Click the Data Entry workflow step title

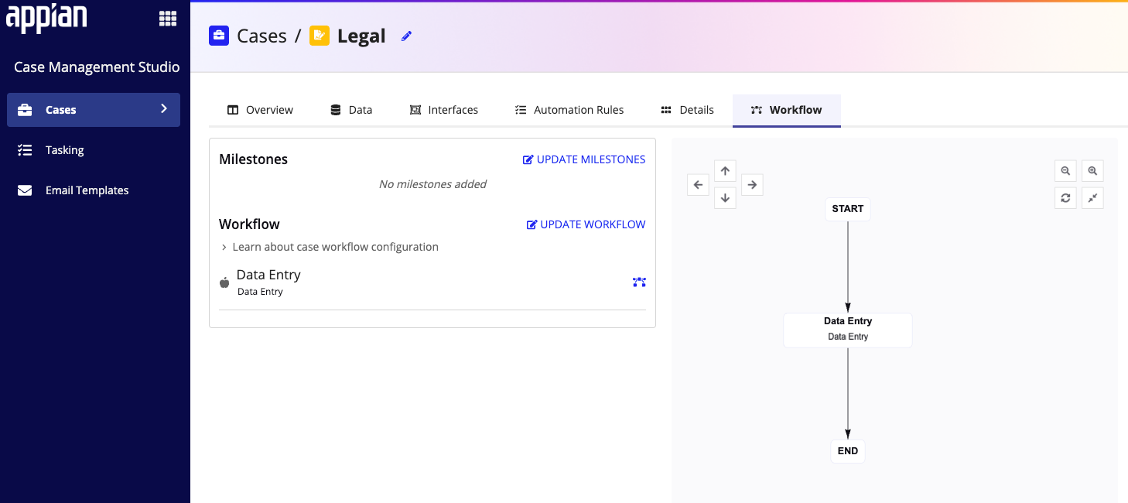pyautogui.click(x=268, y=275)
